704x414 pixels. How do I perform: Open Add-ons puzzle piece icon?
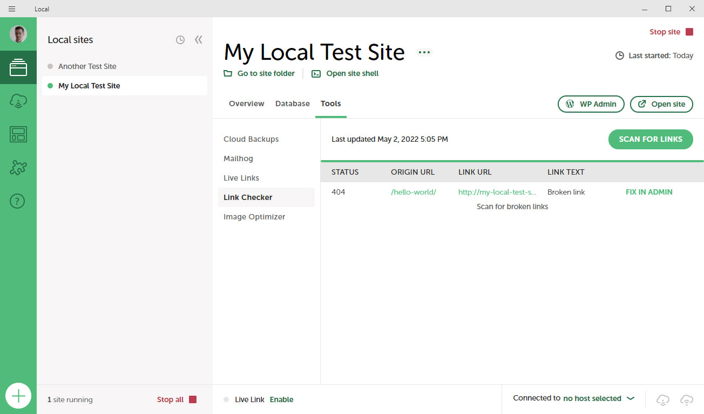[18, 168]
